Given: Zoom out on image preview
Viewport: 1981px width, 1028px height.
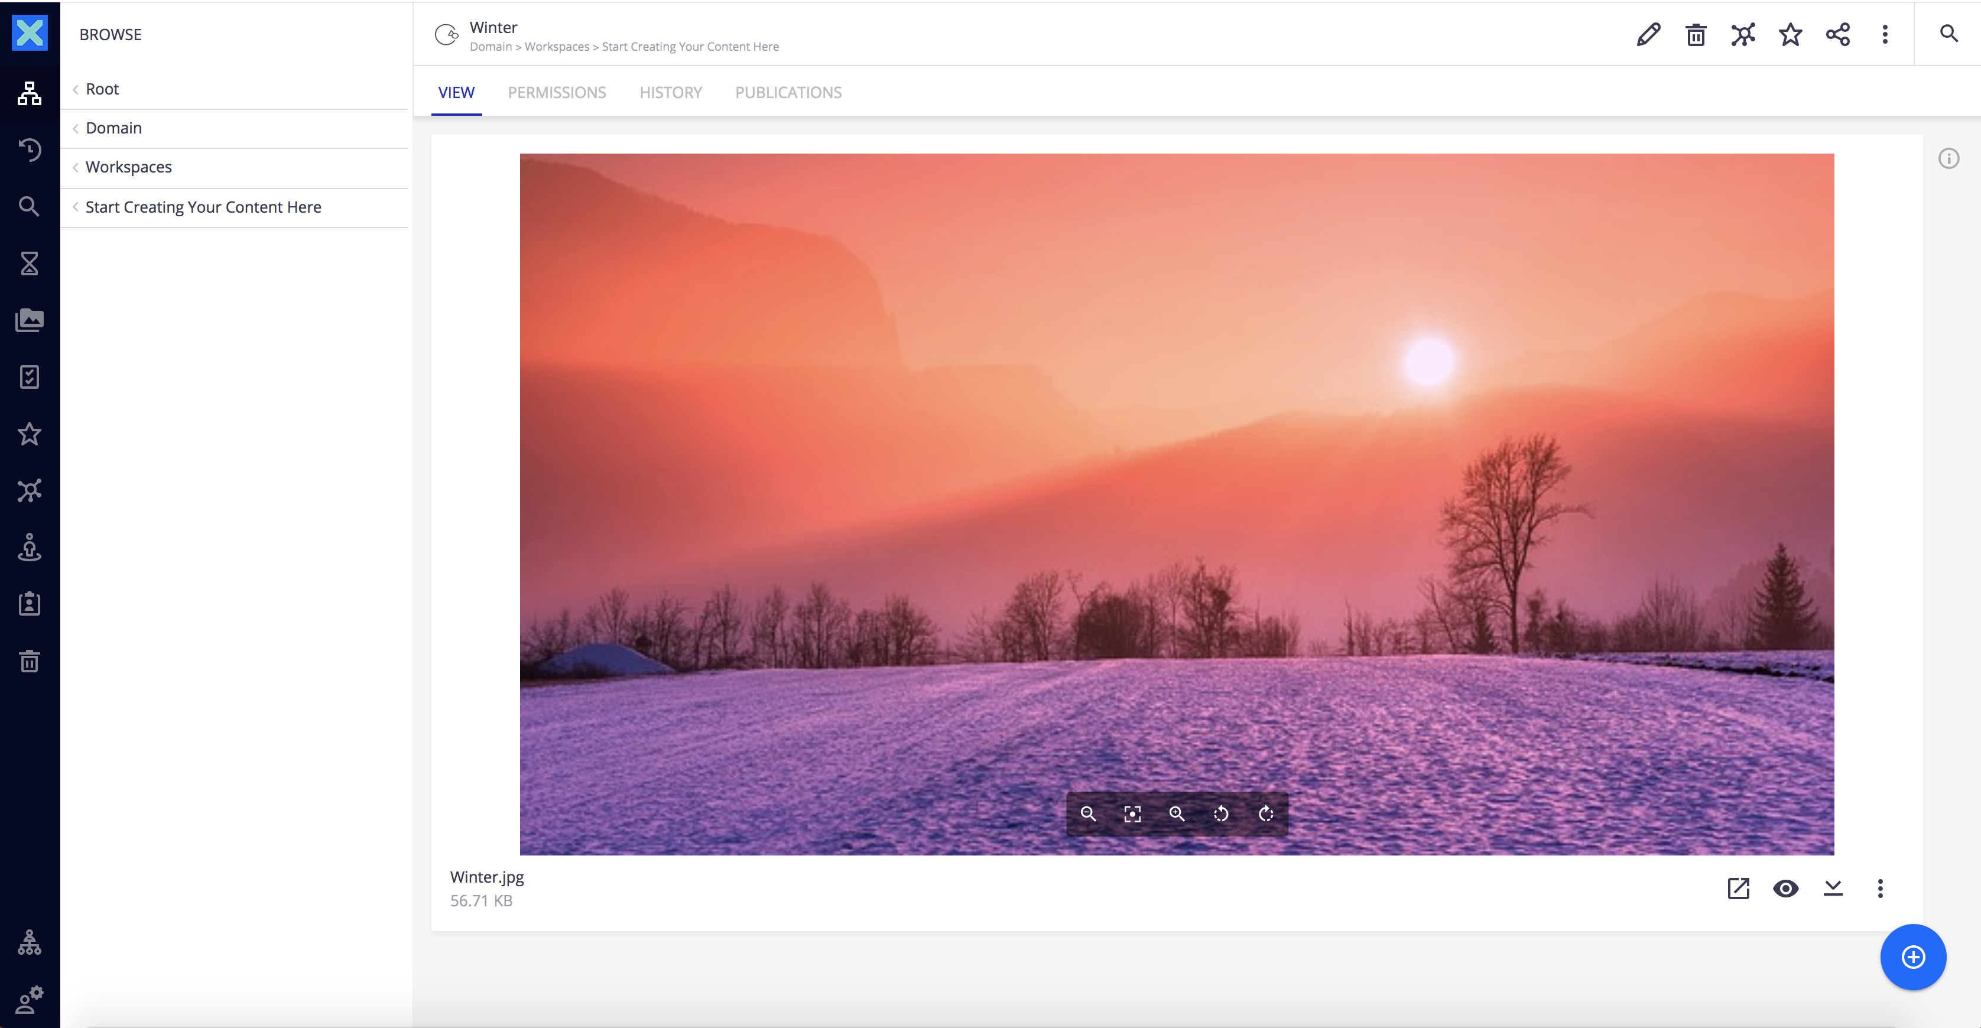Looking at the screenshot, I should click(x=1088, y=814).
